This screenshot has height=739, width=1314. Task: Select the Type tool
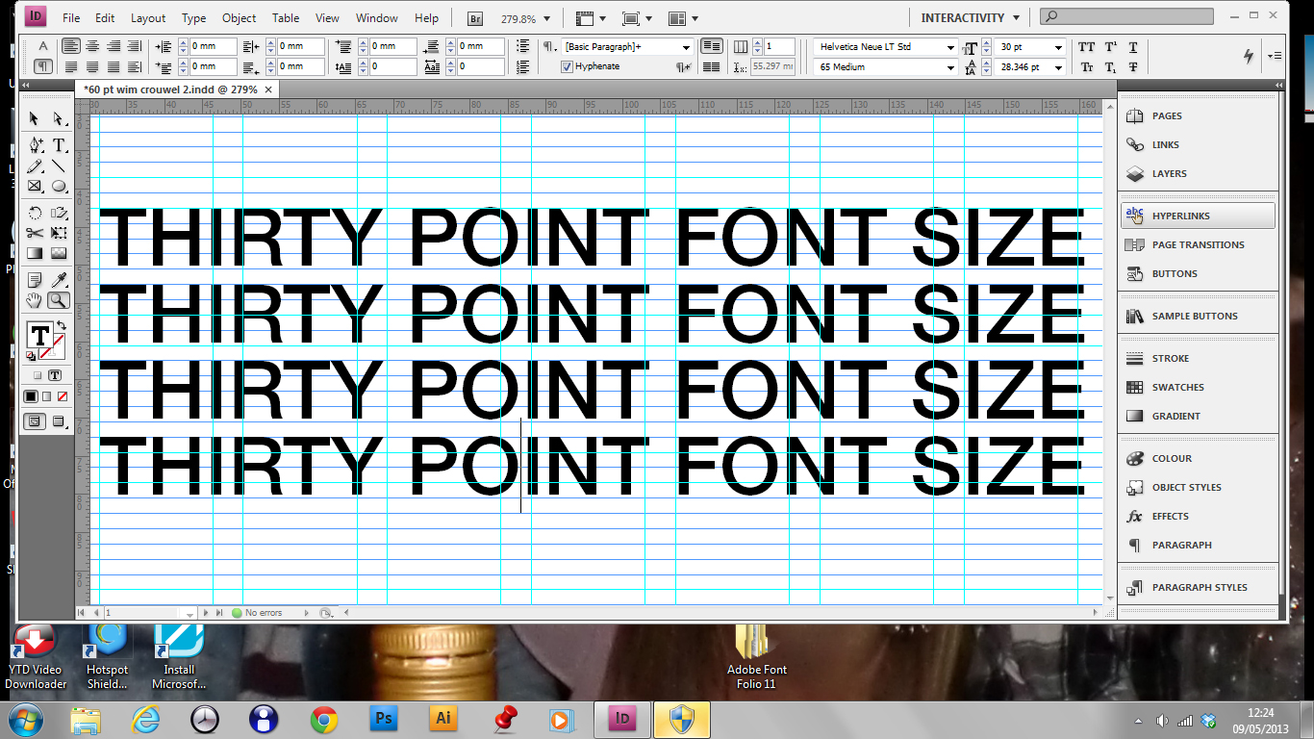pos(59,145)
